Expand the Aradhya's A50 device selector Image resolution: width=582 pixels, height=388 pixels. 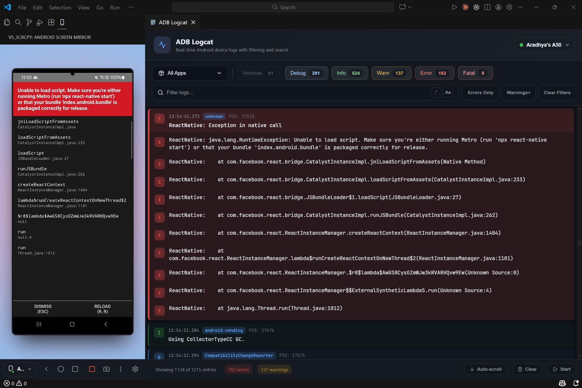click(545, 45)
